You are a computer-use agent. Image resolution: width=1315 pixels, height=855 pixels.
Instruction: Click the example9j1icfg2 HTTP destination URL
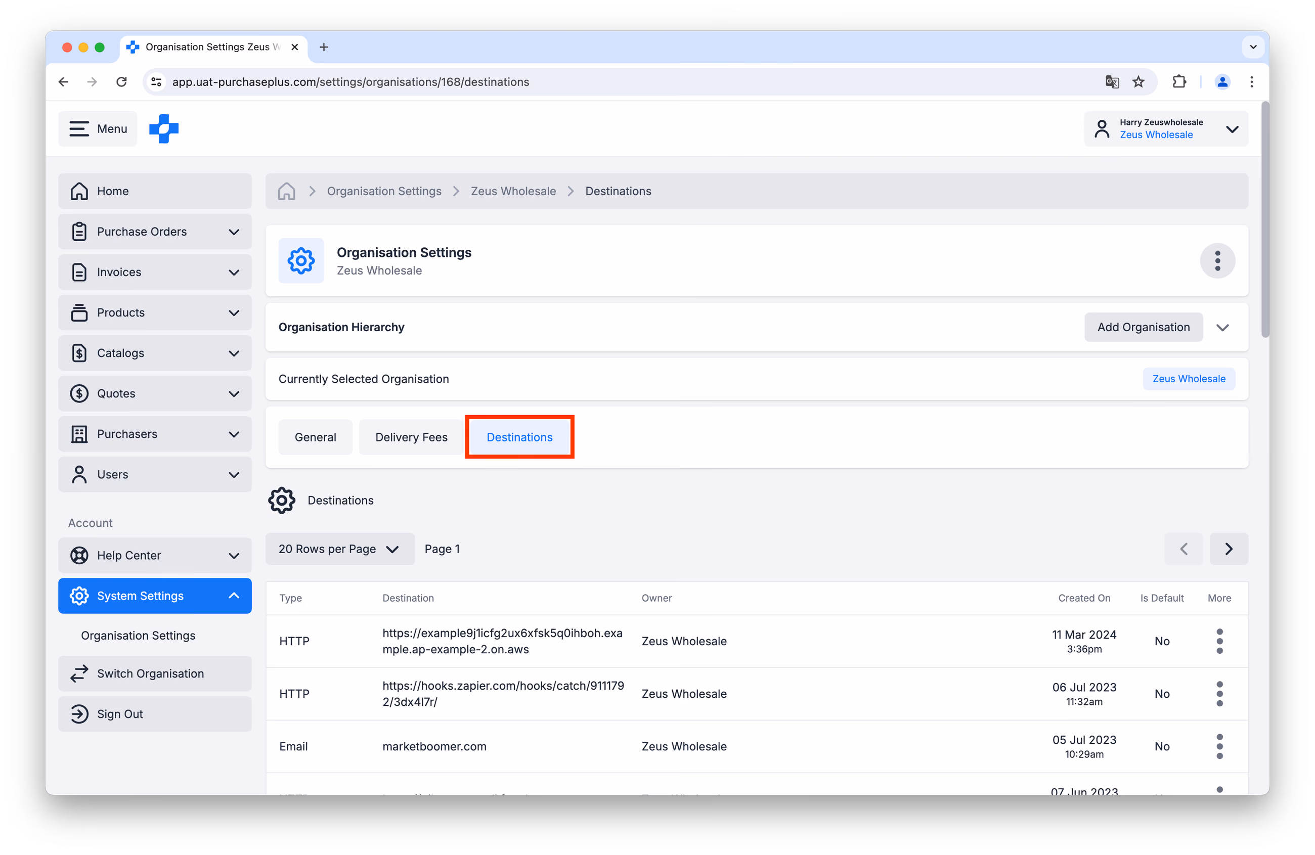pyautogui.click(x=502, y=641)
